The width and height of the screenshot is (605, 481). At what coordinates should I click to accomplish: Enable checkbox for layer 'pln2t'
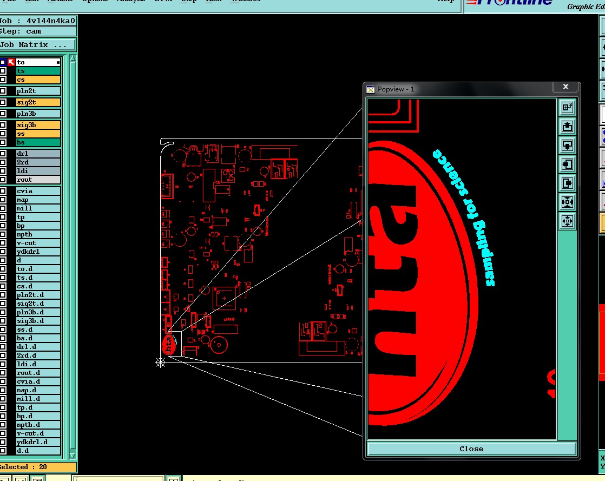coord(3,91)
